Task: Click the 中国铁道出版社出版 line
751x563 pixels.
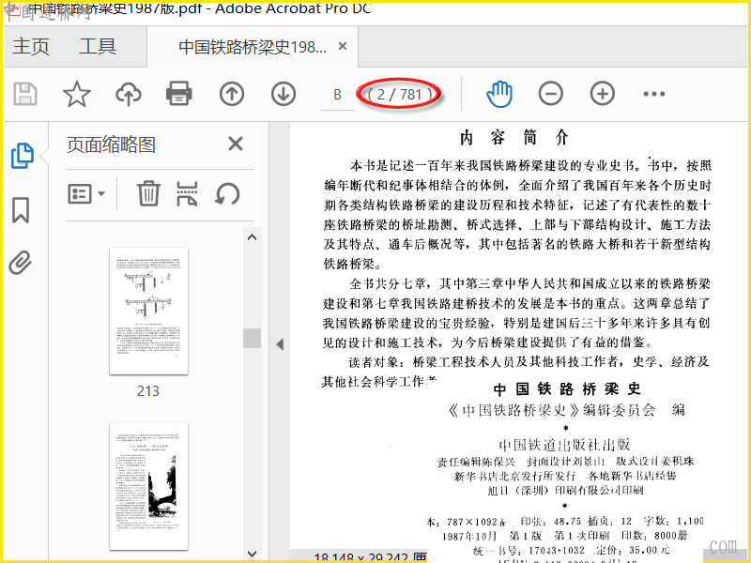Action: 565,445
